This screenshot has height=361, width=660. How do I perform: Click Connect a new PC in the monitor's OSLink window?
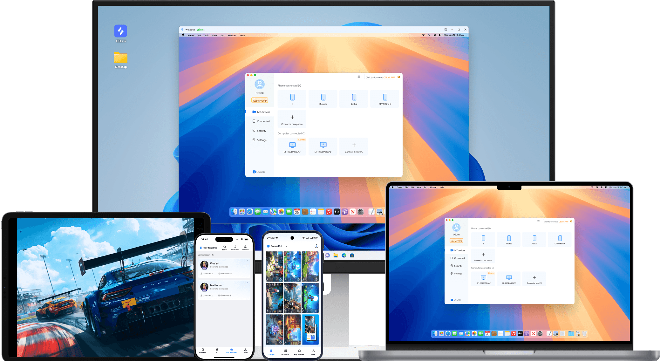tap(354, 146)
